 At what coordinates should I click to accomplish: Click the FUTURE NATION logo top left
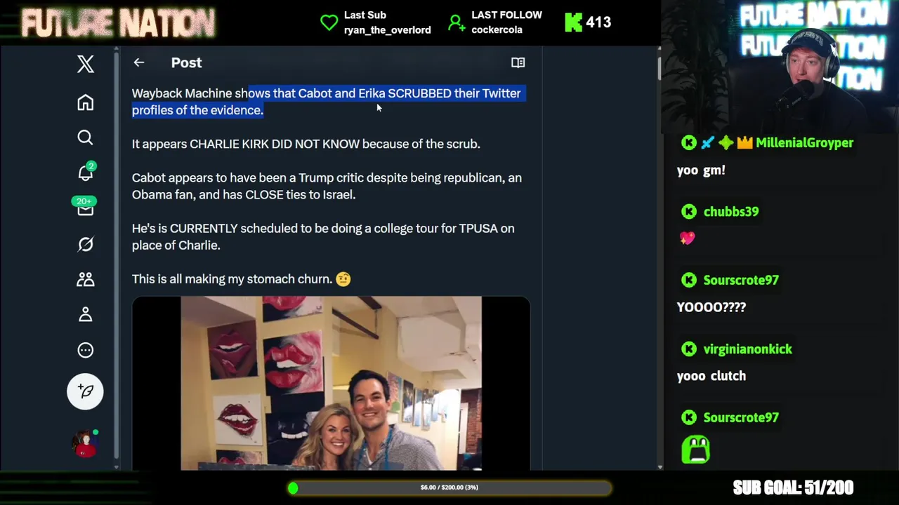[x=118, y=23]
